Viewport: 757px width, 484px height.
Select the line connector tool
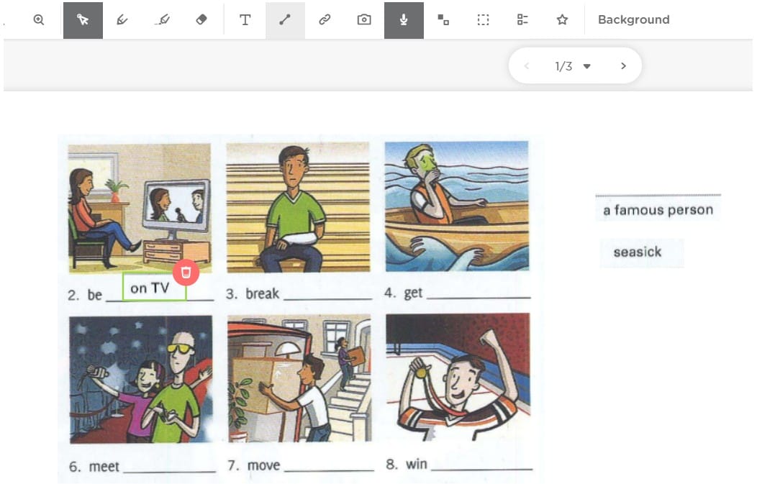(x=285, y=20)
